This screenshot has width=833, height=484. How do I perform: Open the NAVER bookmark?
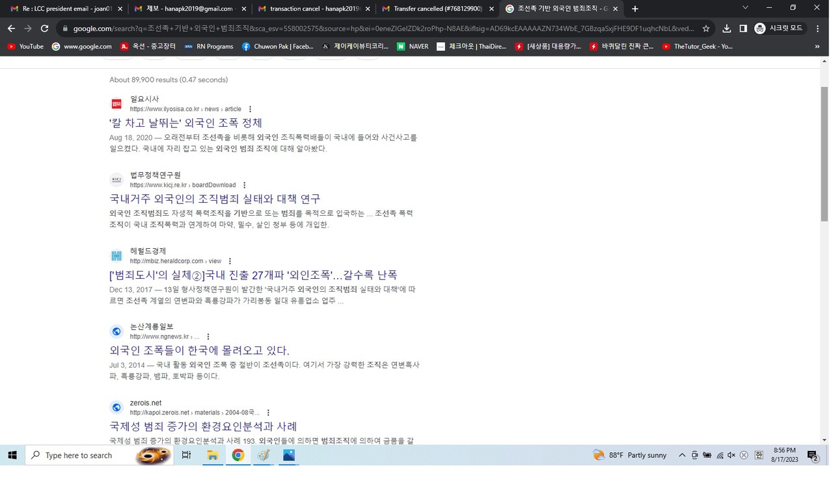pos(413,46)
